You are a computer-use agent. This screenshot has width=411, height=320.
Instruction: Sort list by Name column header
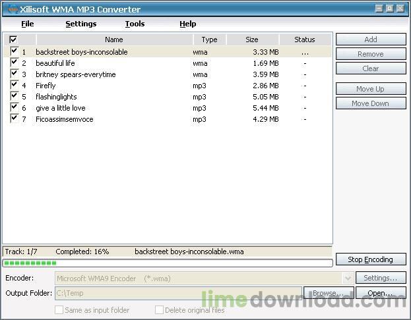[114, 40]
